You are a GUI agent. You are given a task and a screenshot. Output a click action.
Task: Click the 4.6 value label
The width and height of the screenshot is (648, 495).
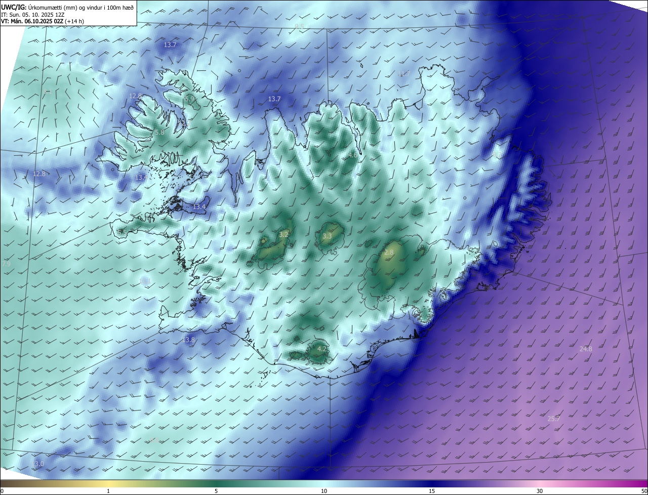[352, 156]
